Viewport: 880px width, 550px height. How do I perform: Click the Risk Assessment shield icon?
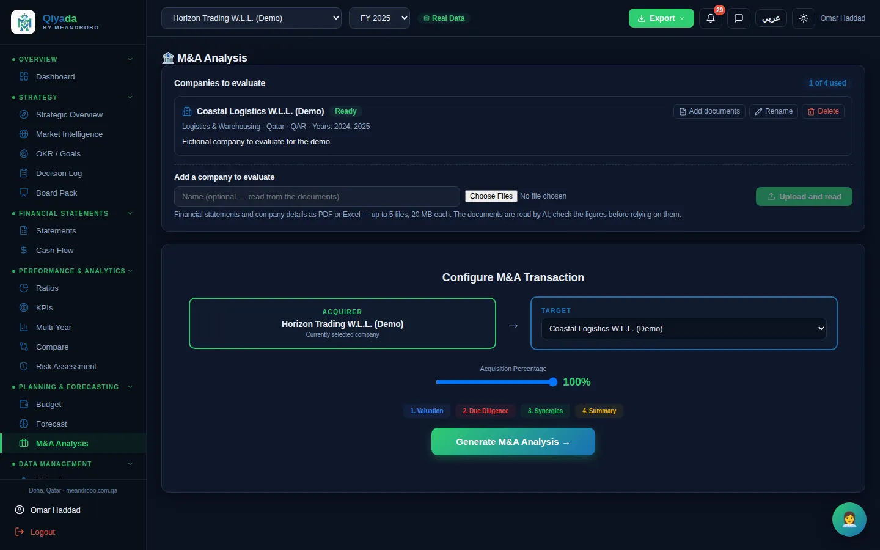pos(24,366)
